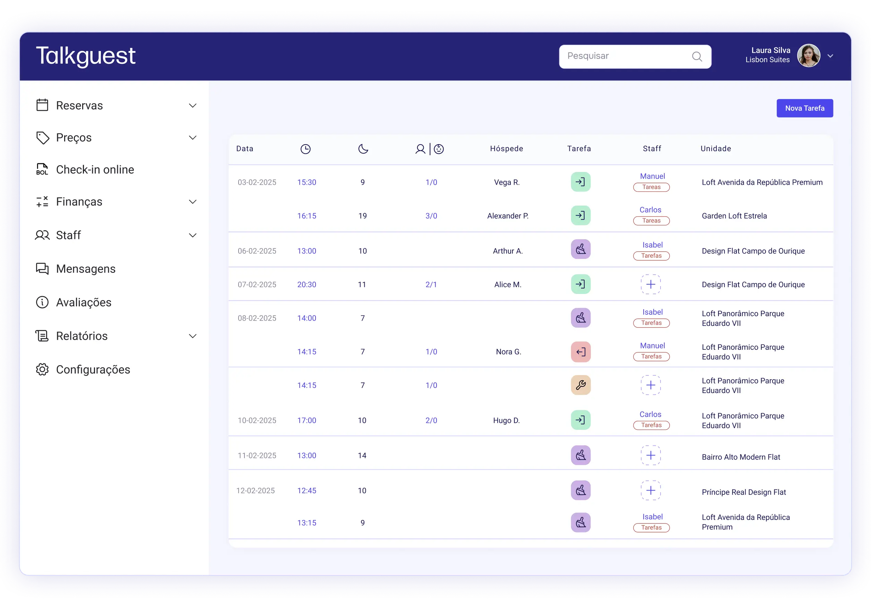Go to Check-in online
The width and height of the screenshot is (871, 608).
[95, 170]
